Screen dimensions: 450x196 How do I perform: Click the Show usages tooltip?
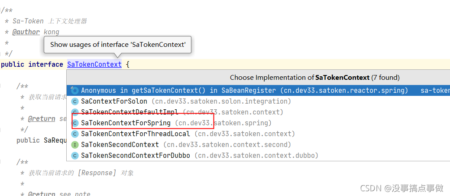(117, 45)
